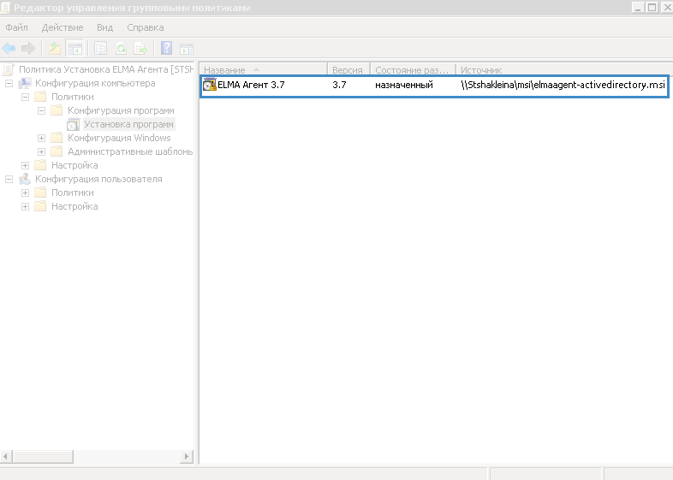Click the ELMA Агент 3.7 package icon

tap(210, 85)
